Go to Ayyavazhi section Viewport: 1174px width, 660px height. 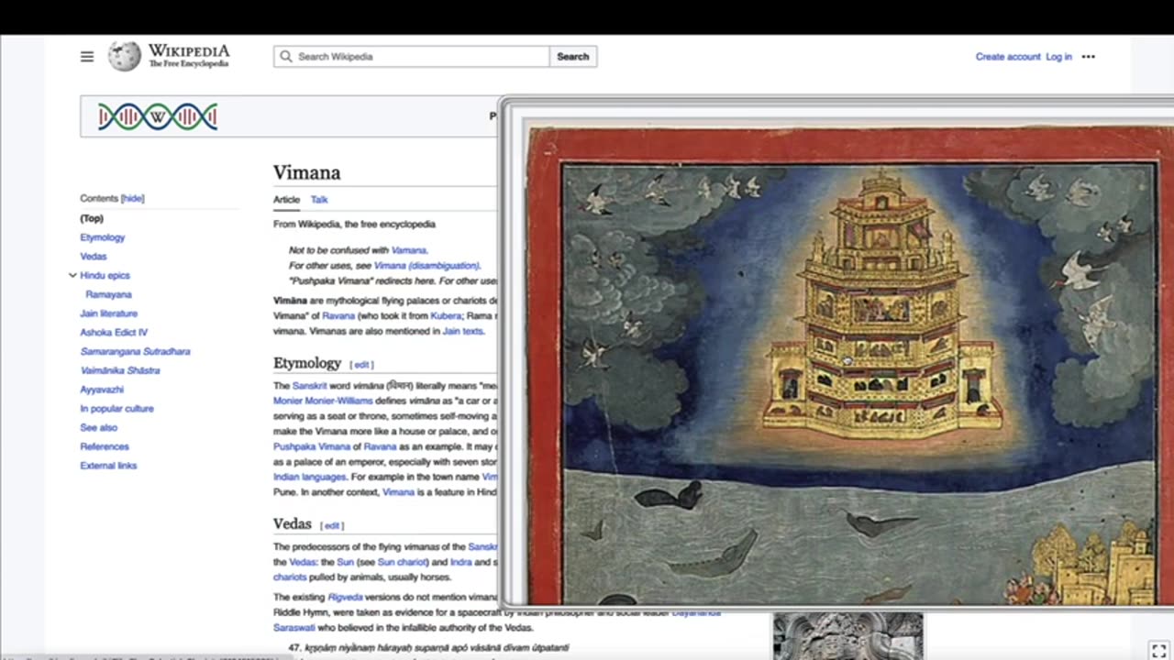coord(102,390)
